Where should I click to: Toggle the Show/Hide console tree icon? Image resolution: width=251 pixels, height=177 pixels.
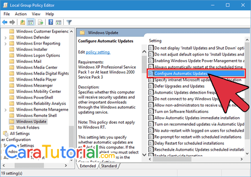click(30, 22)
